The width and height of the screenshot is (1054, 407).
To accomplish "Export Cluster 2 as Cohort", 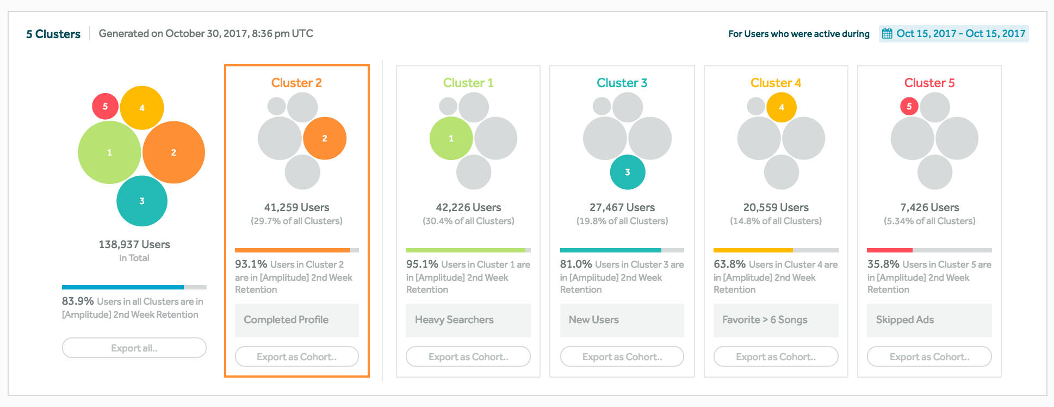I will (x=296, y=357).
